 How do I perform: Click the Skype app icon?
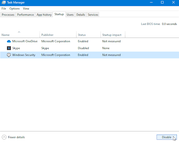(x=9, y=48)
